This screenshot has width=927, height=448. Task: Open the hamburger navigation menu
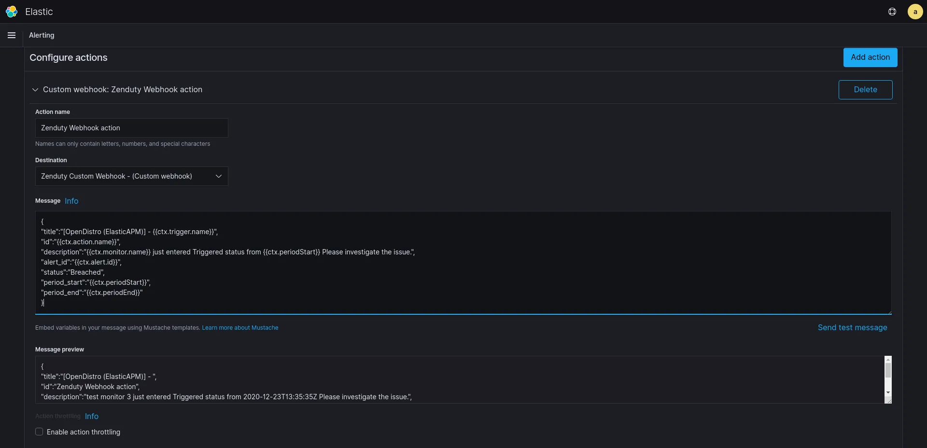12,35
